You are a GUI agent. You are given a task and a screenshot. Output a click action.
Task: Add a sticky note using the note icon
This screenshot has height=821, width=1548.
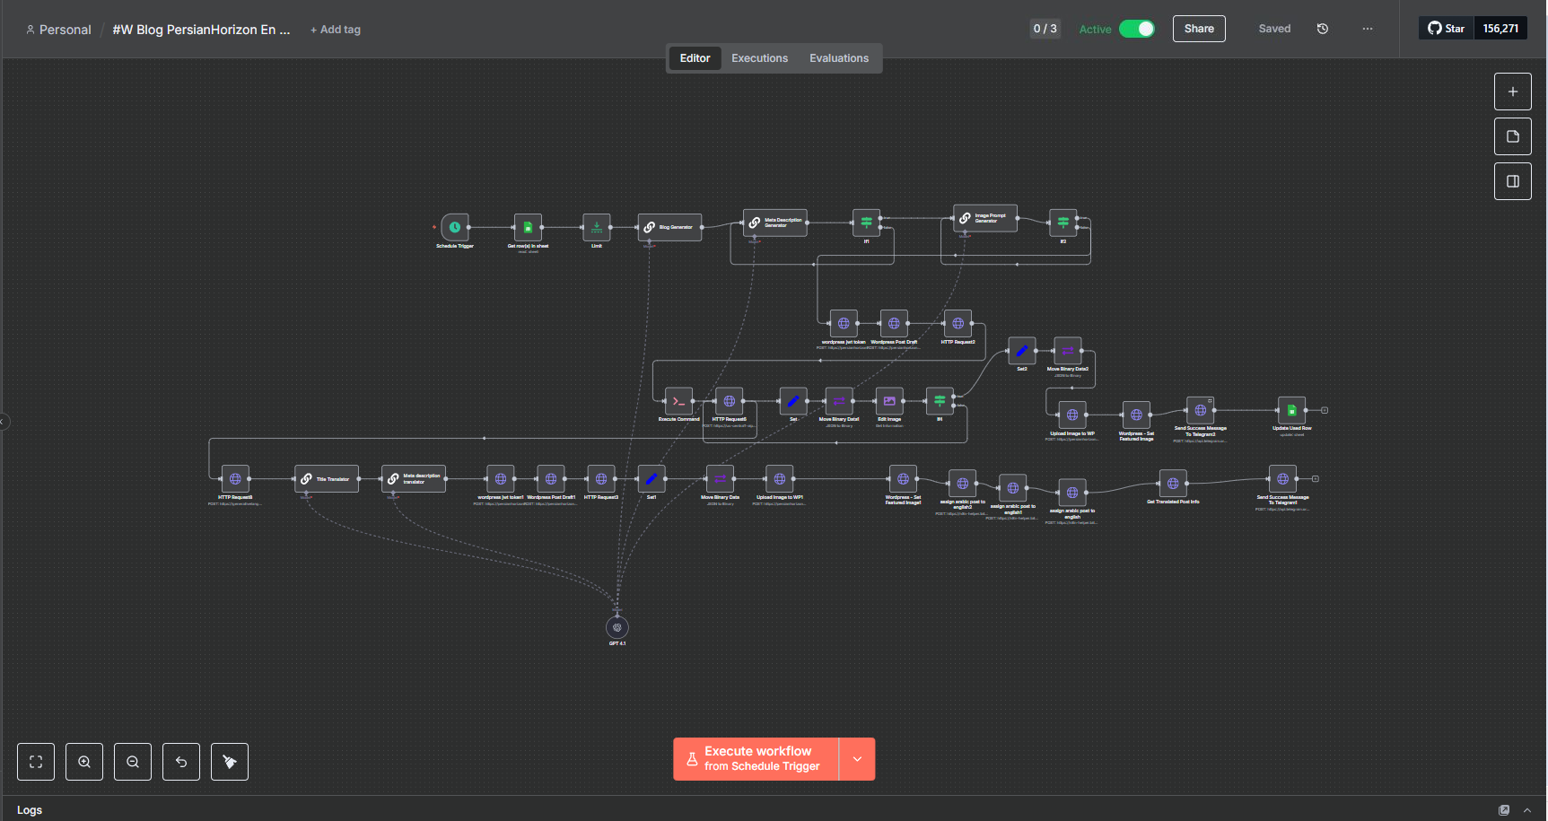[1513, 135]
